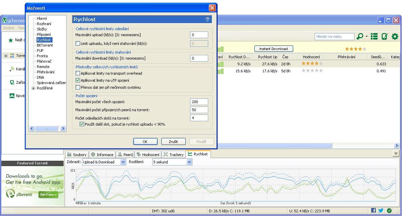Click the remote device pairing icon
The width and height of the screenshot is (405, 216).
click(x=385, y=36)
